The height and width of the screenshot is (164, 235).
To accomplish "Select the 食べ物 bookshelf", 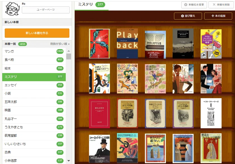I will tap(34, 60).
